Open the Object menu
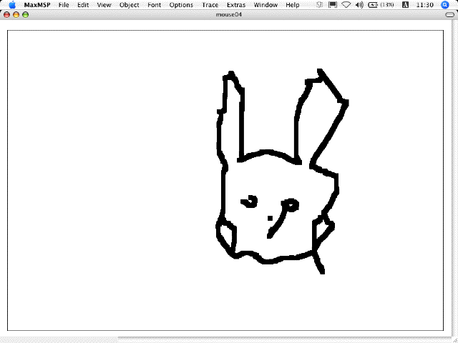 pyautogui.click(x=129, y=5)
